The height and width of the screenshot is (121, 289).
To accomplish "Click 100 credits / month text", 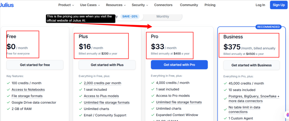I will coord(26,83).
